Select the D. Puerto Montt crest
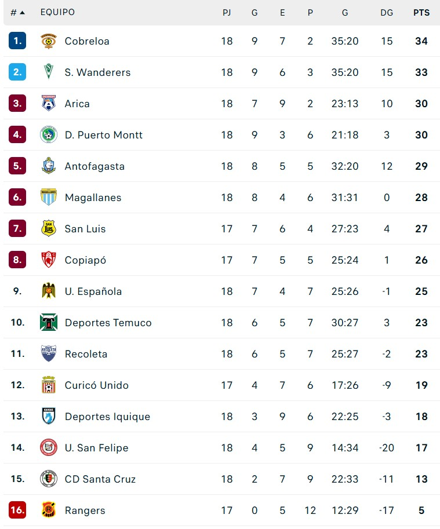 49,134
